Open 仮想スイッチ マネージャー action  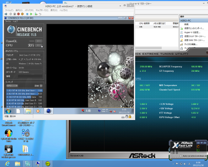coord(195,36)
